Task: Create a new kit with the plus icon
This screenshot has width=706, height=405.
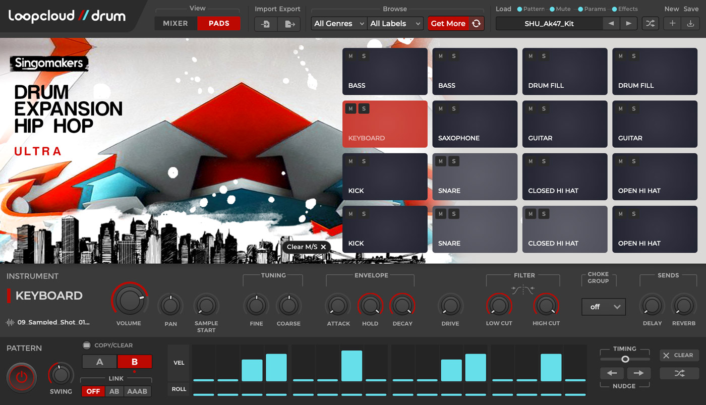Action: click(672, 24)
